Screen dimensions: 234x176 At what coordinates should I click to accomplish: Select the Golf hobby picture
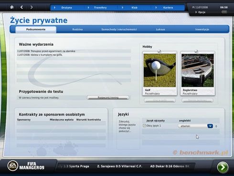point(160,70)
